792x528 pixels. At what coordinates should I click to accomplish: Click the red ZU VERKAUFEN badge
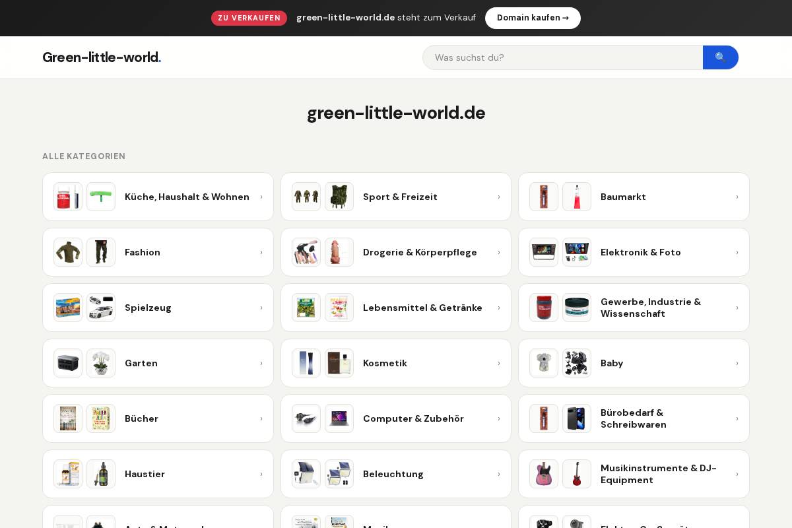click(x=249, y=18)
